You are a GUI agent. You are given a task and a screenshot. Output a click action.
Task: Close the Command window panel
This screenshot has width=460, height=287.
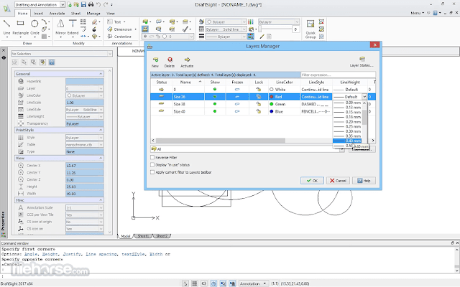click(457, 243)
